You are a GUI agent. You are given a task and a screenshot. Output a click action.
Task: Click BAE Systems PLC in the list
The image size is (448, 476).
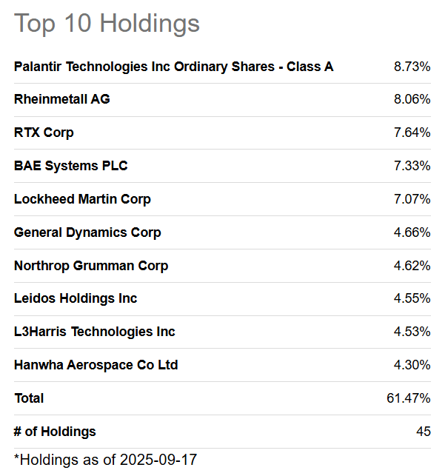[71, 166]
